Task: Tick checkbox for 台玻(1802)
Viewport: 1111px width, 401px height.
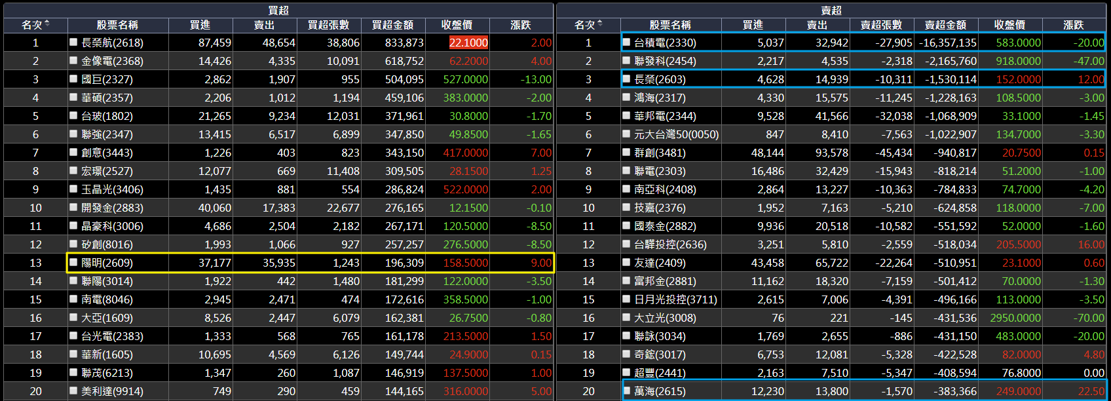Action: [x=73, y=115]
